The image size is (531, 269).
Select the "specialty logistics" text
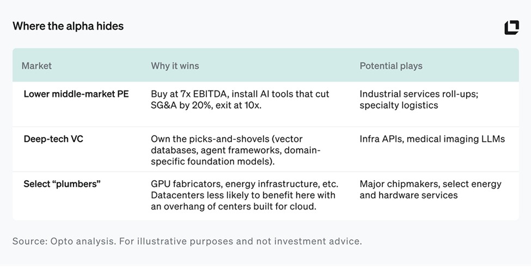398,105
